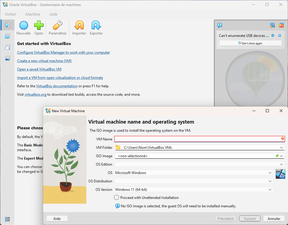Open the Aide menu
Viewport: 288px width, 225px height.
tap(54, 14)
